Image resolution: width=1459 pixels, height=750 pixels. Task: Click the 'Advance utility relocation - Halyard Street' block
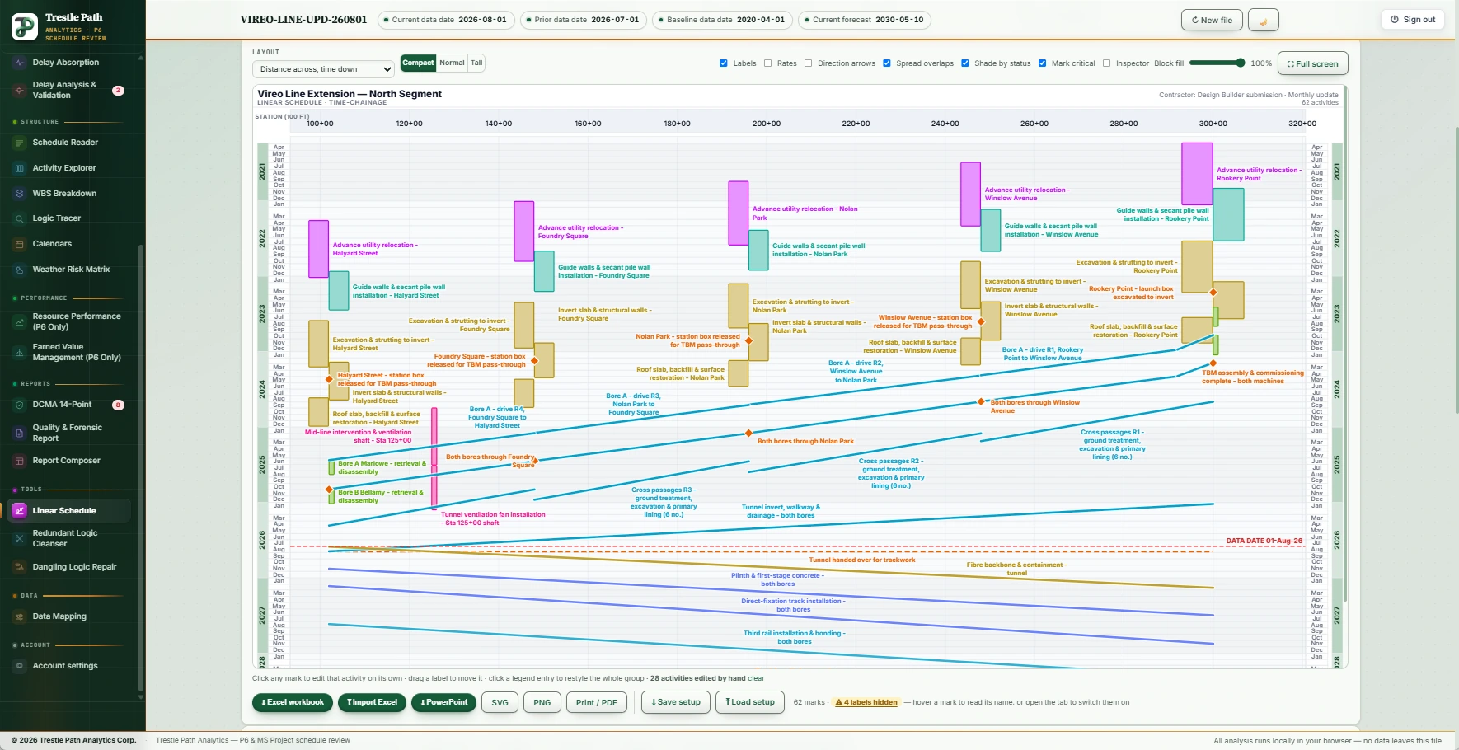318,249
